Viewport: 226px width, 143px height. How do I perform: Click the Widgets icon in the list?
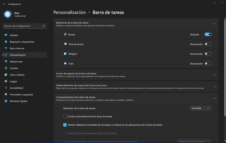pos(65,54)
